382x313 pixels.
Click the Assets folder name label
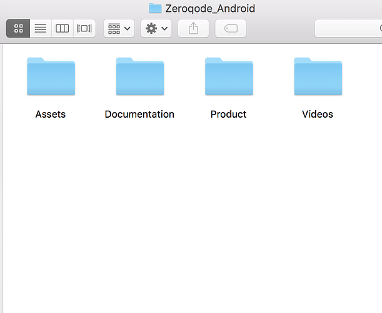pos(51,114)
